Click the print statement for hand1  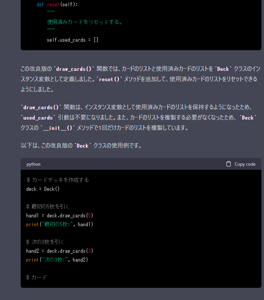coord(60,224)
